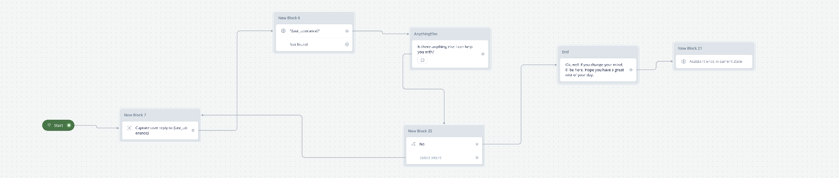Click the Not found row in New Block 6
The width and height of the screenshot is (839, 178).
pos(314,44)
